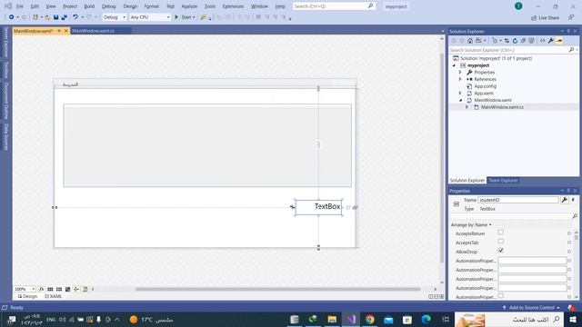
Task: Collapse the myproject node
Action: [x=454, y=65]
